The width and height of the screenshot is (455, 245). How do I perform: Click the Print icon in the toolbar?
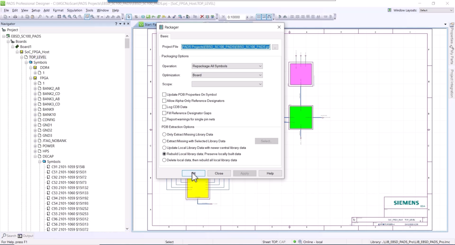[15, 17]
